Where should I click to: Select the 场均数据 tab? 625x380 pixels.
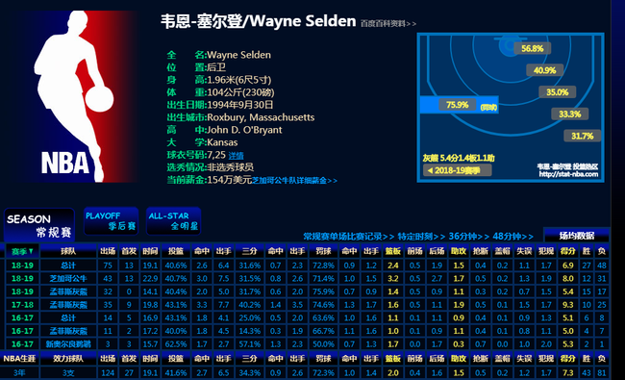pyautogui.click(x=576, y=236)
